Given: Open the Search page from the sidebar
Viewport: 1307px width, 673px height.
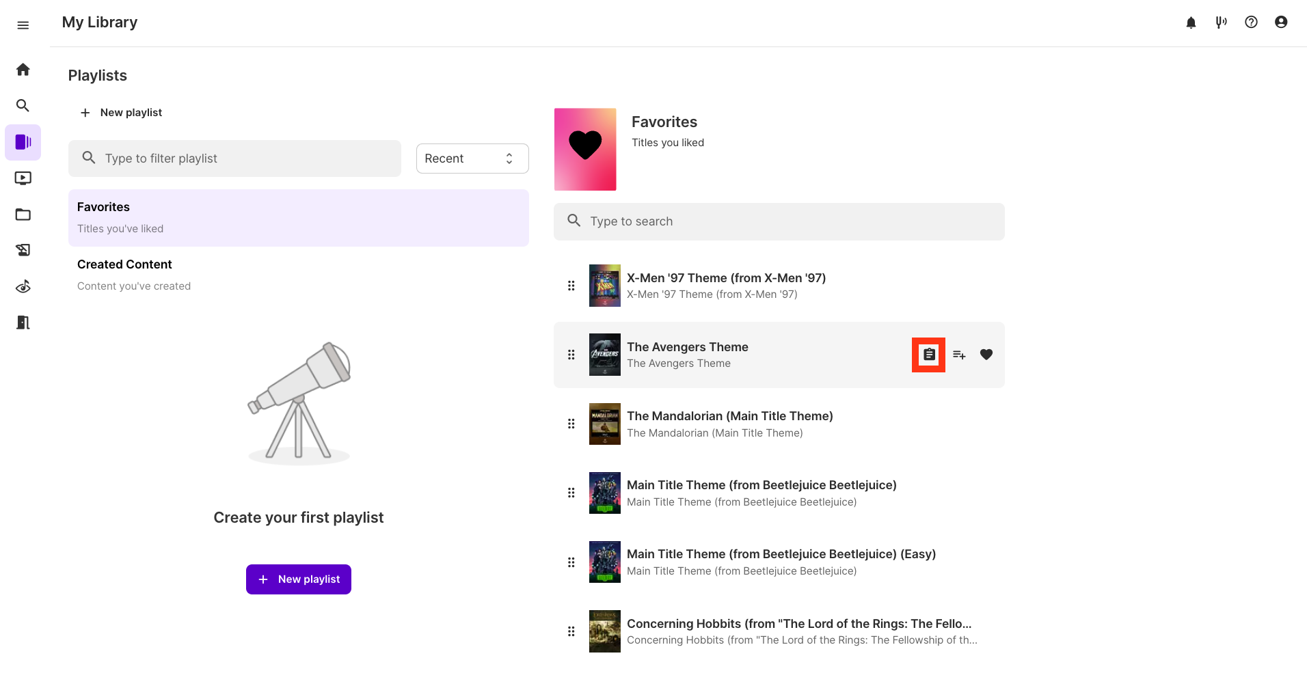Looking at the screenshot, I should 23,106.
